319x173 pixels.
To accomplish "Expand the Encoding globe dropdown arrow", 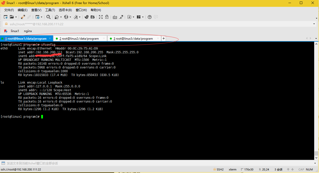I will (70, 17).
